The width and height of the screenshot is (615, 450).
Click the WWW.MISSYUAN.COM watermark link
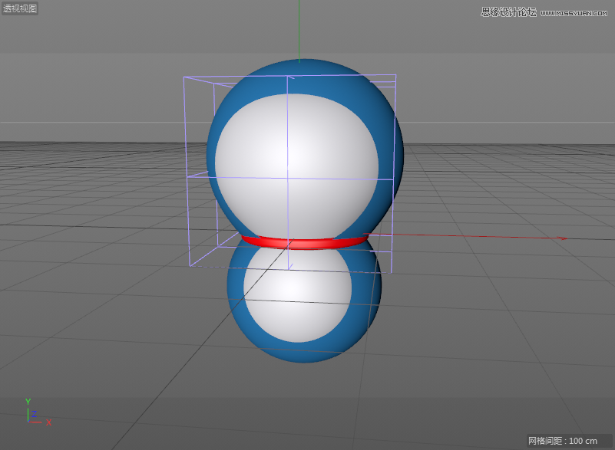coord(575,11)
